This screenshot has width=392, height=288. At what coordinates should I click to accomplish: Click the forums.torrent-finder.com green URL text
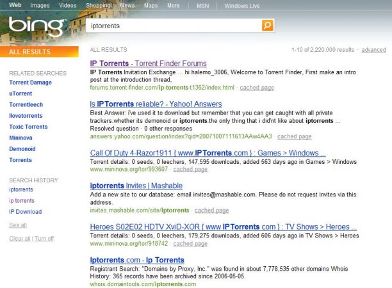(x=162, y=88)
